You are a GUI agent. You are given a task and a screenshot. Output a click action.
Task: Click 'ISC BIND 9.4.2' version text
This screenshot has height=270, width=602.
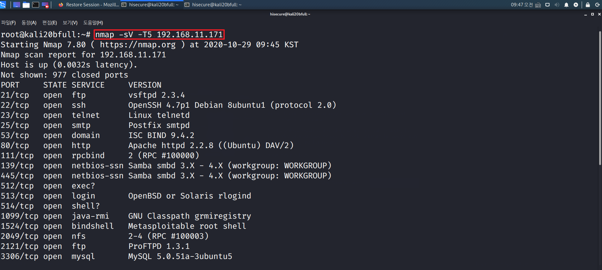[161, 135]
